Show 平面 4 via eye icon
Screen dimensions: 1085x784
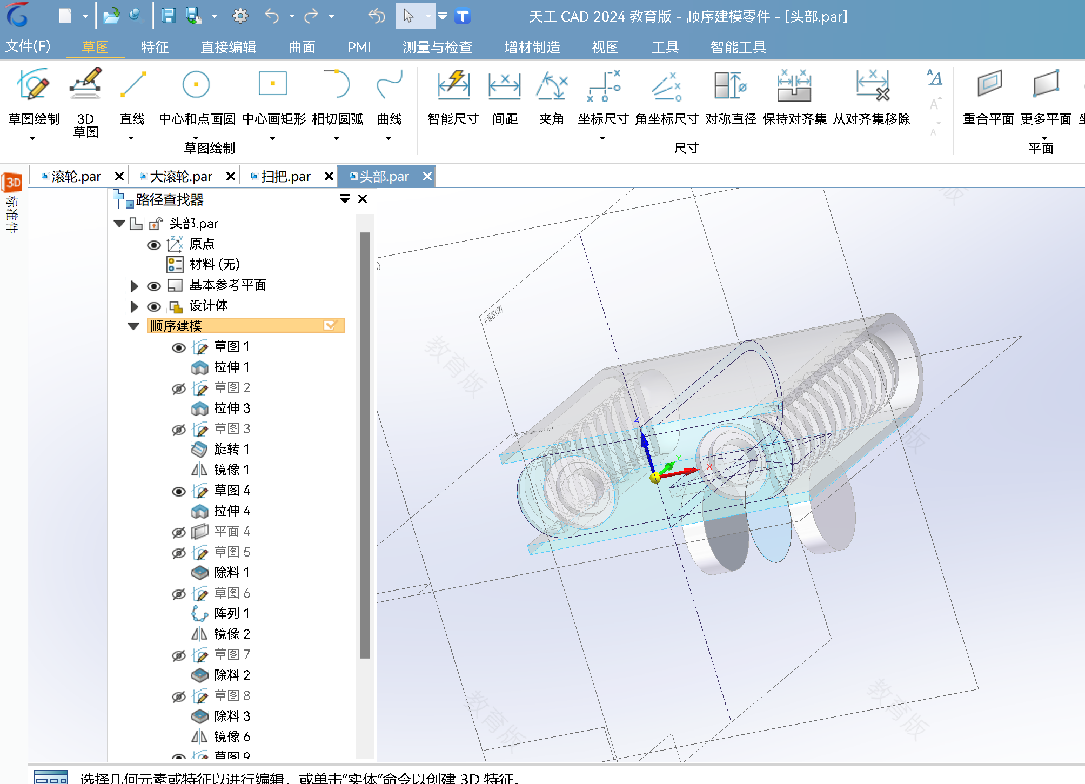coord(179,532)
